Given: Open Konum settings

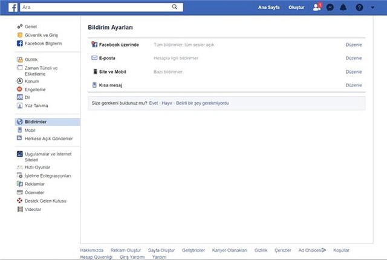Looking at the screenshot, I should 31,81.
